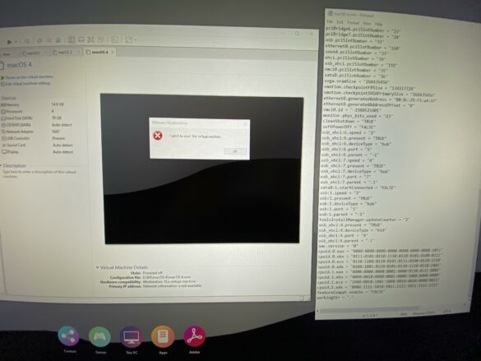
Task: Open the File menu in Notepad
Action: (x=330, y=21)
